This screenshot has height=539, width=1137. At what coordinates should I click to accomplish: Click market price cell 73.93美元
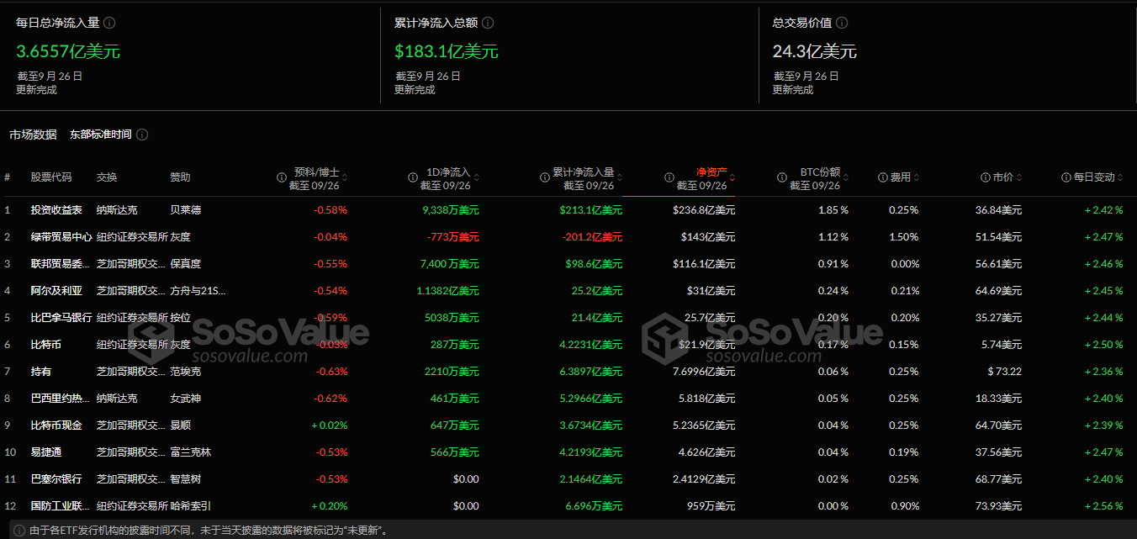pyautogui.click(x=999, y=506)
